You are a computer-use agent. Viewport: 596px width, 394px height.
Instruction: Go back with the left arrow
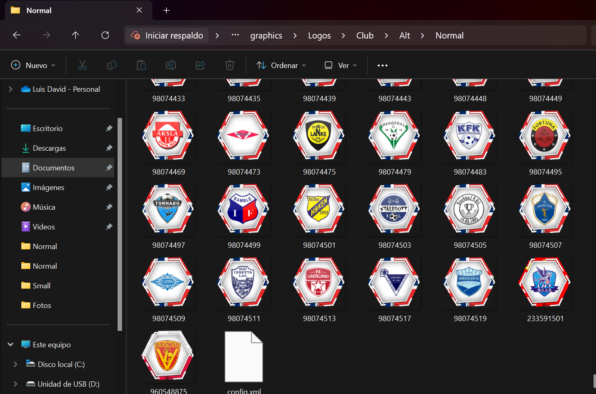tap(17, 35)
